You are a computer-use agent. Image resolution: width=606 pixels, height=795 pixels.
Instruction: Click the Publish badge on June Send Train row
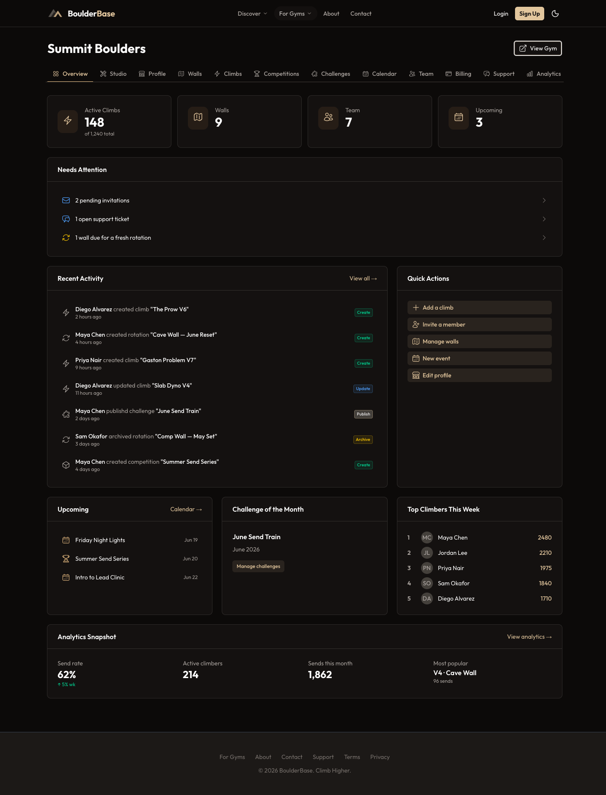tap(364, 414)
